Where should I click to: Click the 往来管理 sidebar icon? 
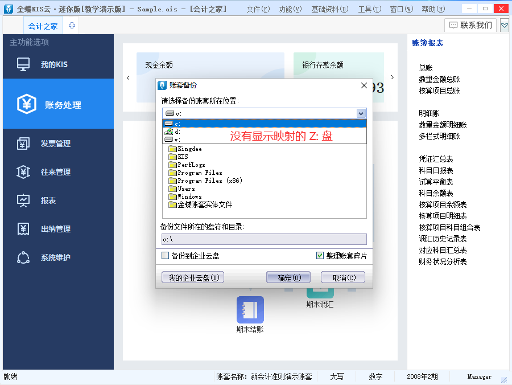[23, 172]
